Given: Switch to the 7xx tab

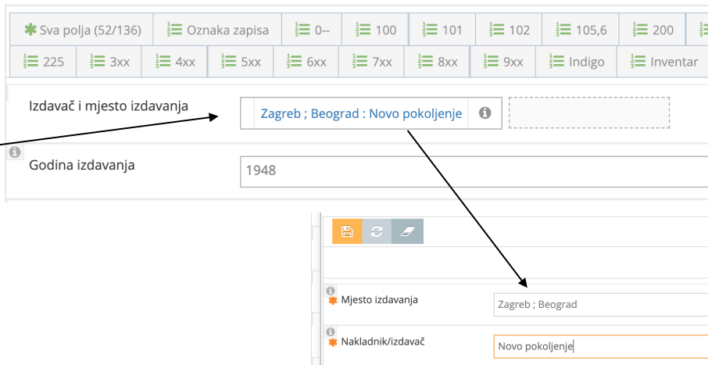Looking at the screenshot, I should tap(372, 62).
